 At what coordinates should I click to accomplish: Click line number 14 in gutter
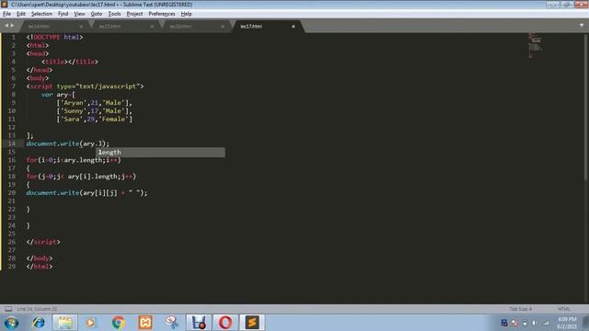12,143
